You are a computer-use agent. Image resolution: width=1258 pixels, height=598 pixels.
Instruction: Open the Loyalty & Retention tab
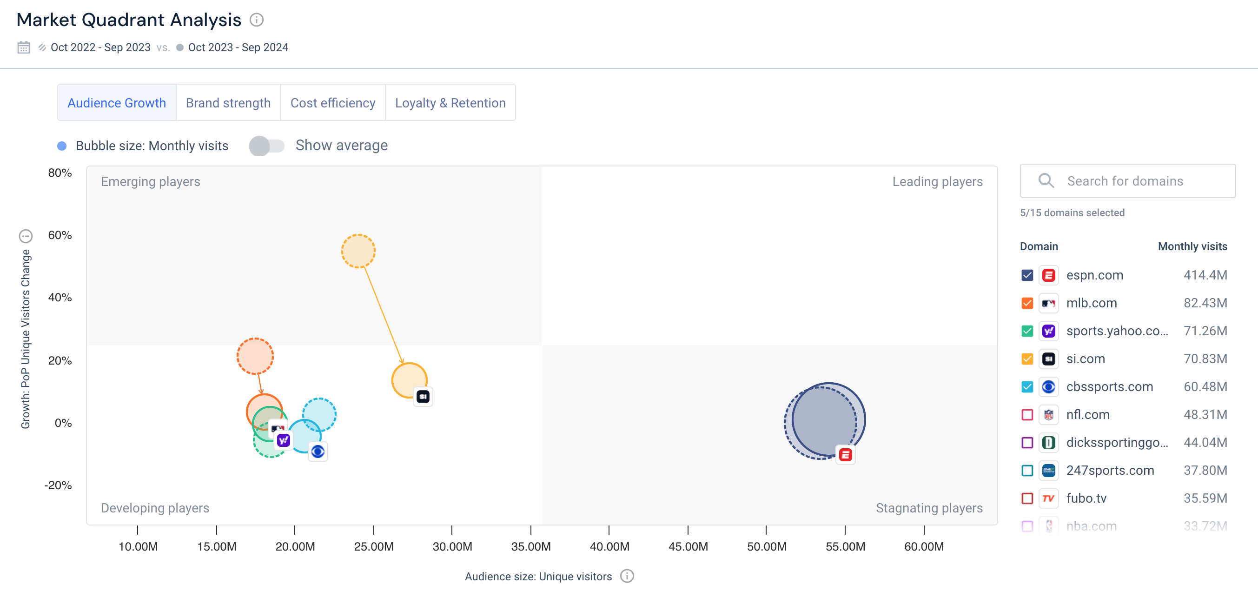coord(450,103)
